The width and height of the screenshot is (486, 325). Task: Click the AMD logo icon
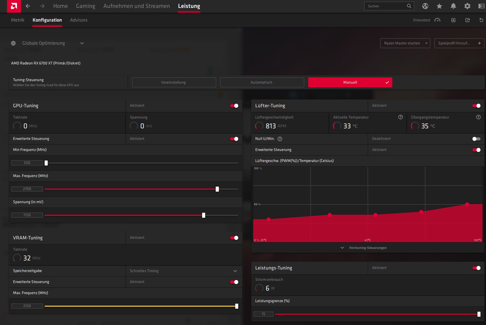pyautogui.click(x=14, y=6)
